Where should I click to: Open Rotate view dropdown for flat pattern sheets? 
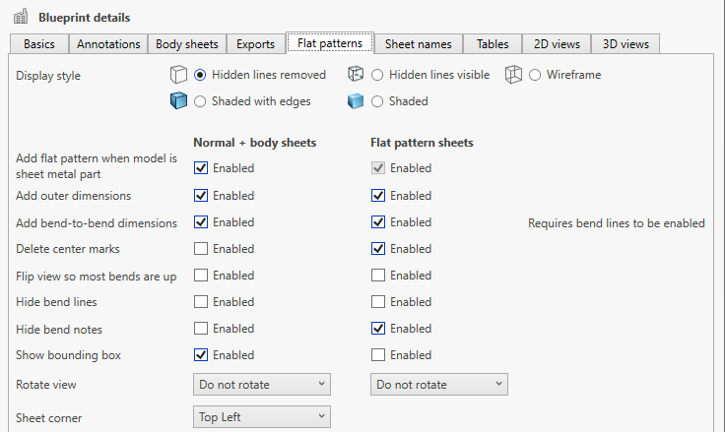(x=439, y=385)
